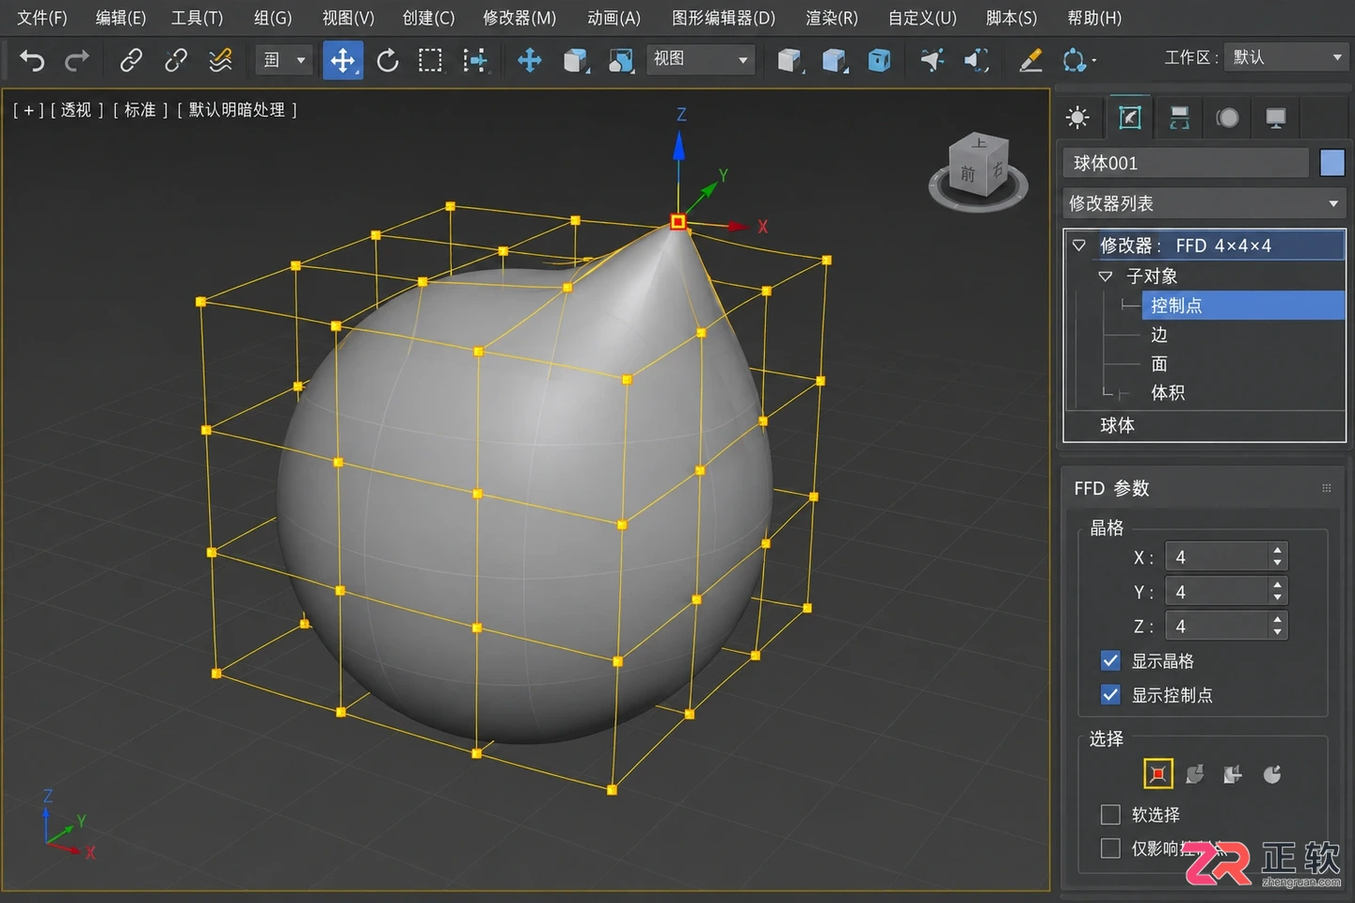The image size is (1355, 903).
Task: Click the Redo arrow icon
Action: pos(77,61)
